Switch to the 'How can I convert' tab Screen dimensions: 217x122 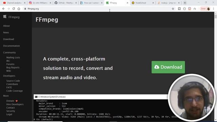coord(91,3)
